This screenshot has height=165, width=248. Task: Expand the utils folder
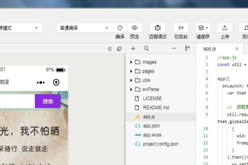tap(160, 80)
